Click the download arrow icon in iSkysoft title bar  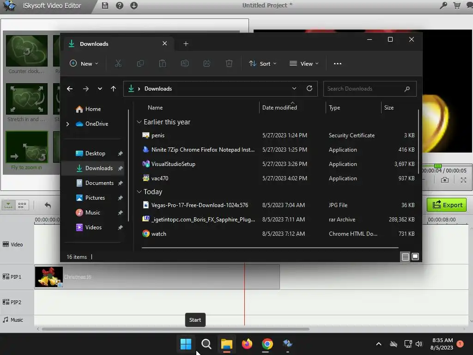(x=134, y=6)
